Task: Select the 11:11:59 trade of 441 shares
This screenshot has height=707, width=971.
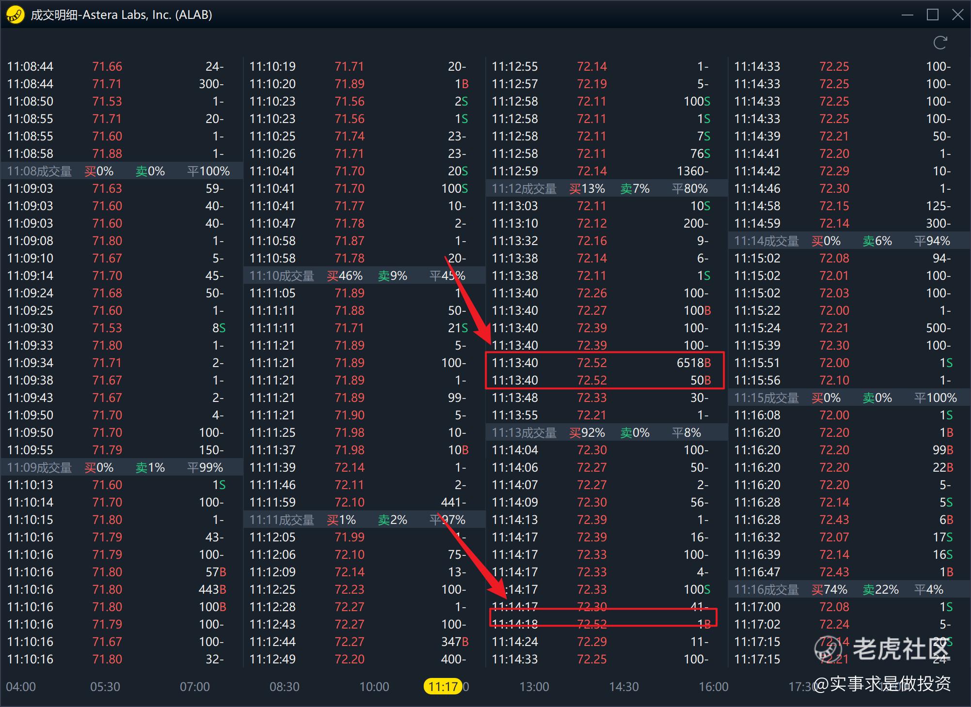Action: 364,502
